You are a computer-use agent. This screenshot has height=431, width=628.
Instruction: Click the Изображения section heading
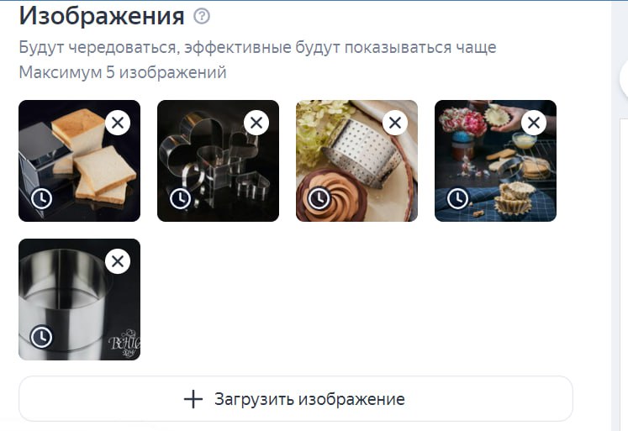[x=102, y=16]
